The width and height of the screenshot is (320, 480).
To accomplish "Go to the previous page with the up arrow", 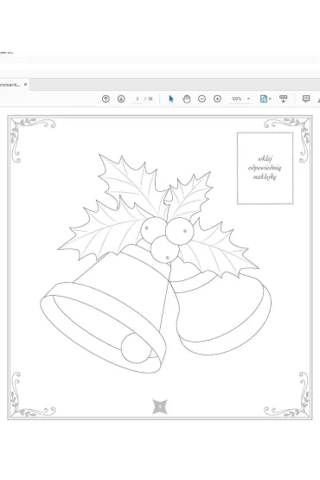I will (106, 99).
